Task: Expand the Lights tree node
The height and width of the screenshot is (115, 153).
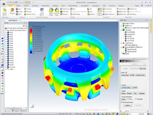Action: (x=6, y=69)
